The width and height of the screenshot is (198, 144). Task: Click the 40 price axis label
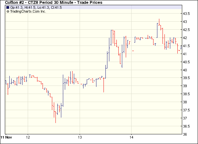(185, 70)
